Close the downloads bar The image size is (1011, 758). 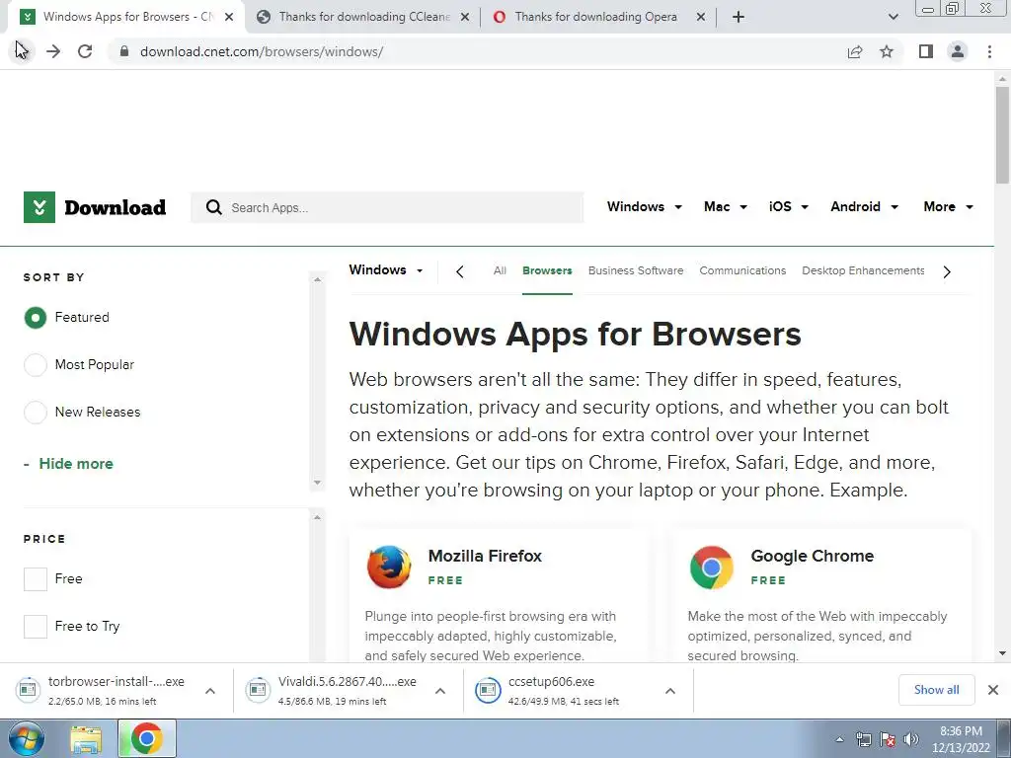point(993,690)
